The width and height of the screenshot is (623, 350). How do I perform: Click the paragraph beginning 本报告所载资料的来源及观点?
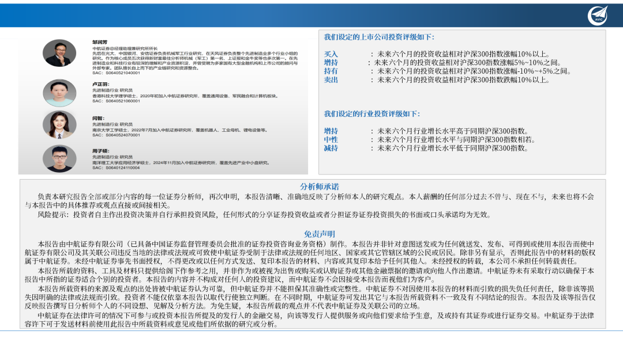click(310, 297)
